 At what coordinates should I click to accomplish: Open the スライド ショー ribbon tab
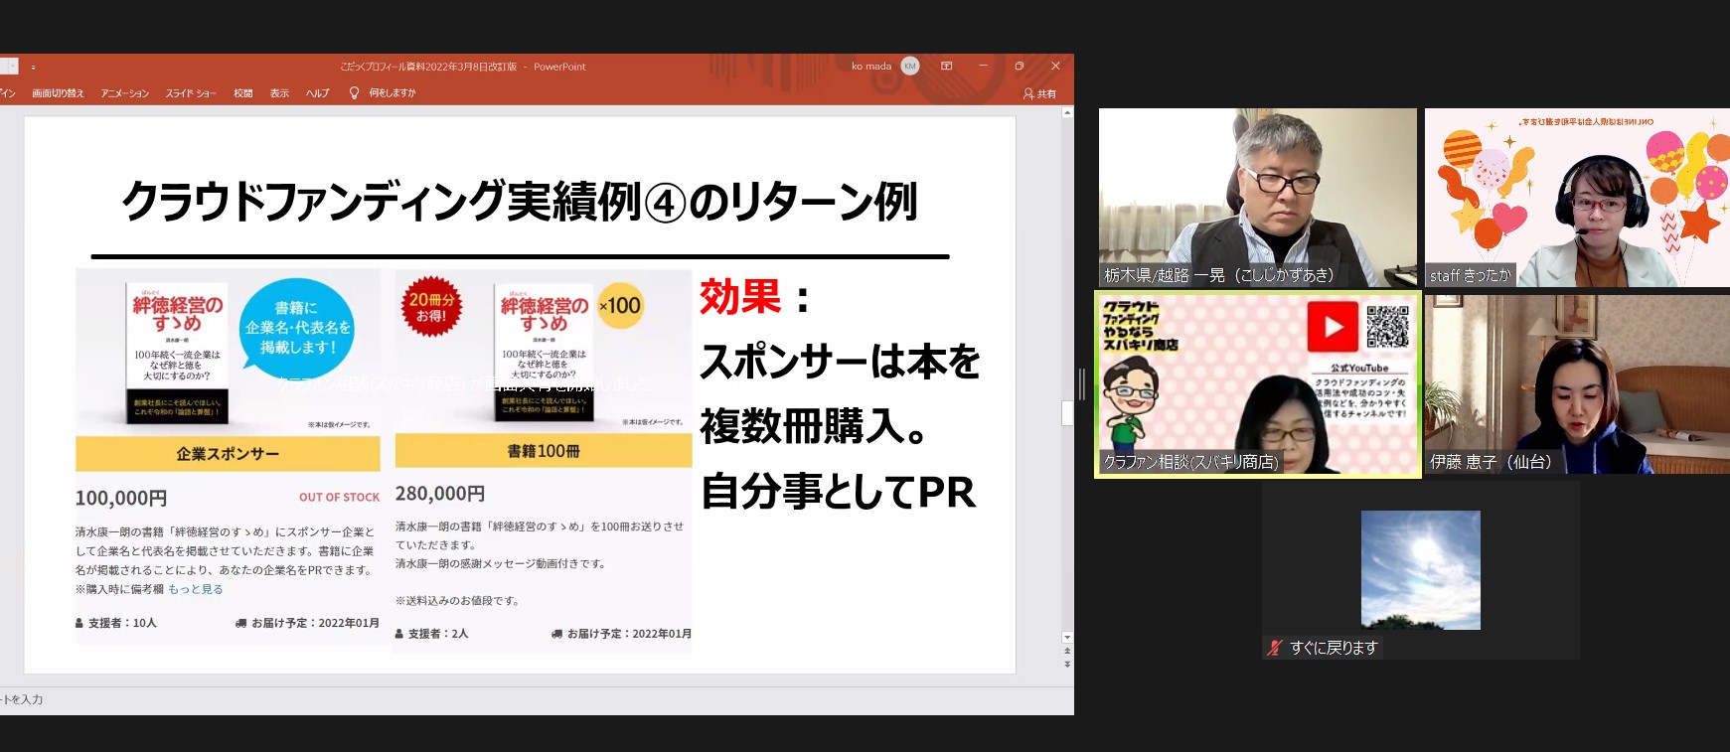click(191, 93)
